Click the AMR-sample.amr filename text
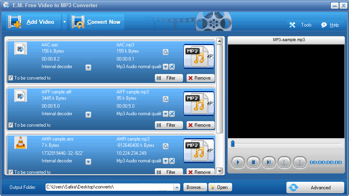The image size is (349, 196). 57,139
